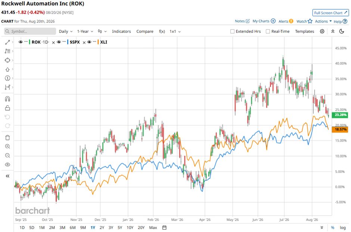351x232 pixels.
Task: Select the 6M range tab
Action: tap(72, 228)
